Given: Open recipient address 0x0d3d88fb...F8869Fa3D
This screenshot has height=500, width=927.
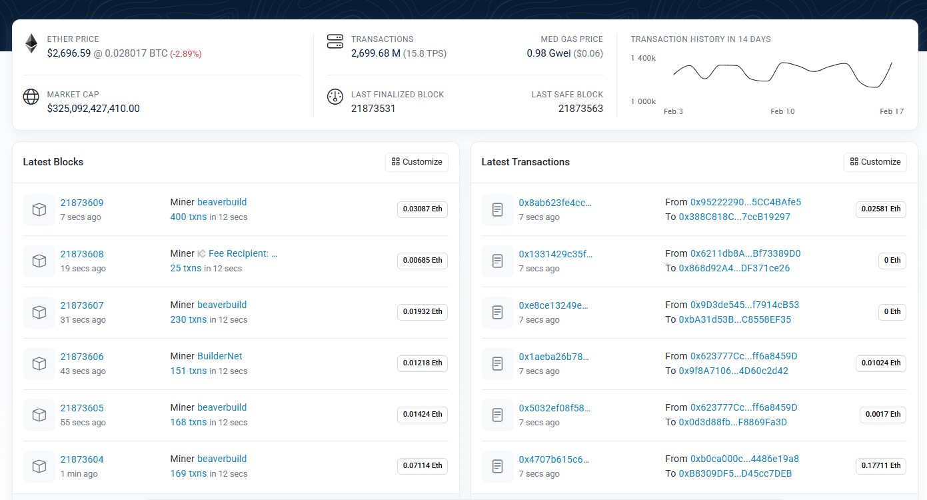Looking at the screenshot, I should click(x=733, y=422).
